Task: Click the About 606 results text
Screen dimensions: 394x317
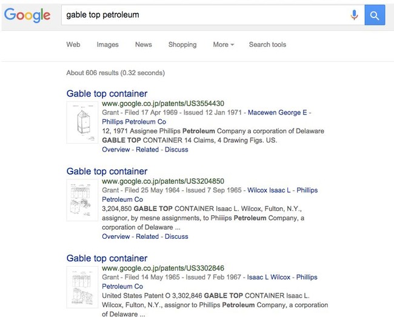Action: point(115,73)
